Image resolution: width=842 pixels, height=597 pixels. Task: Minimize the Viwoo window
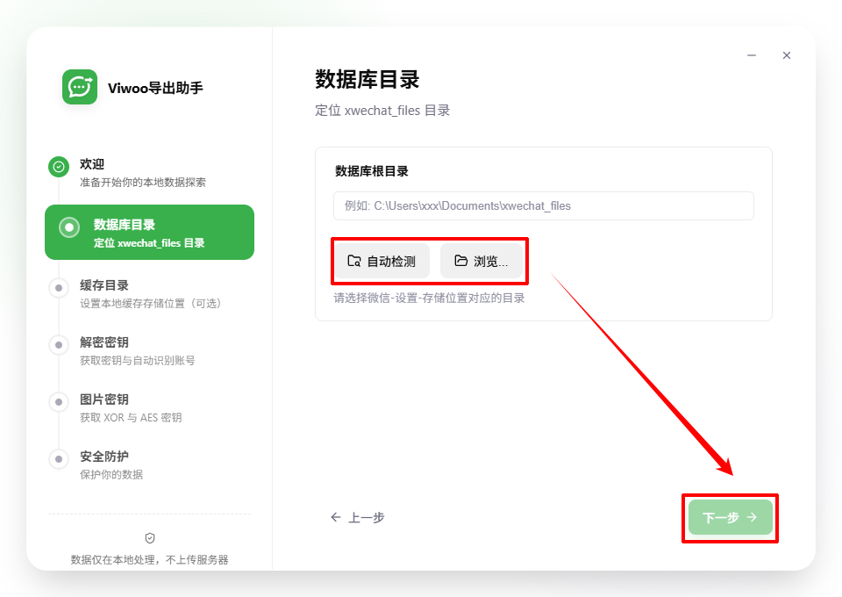752,55
